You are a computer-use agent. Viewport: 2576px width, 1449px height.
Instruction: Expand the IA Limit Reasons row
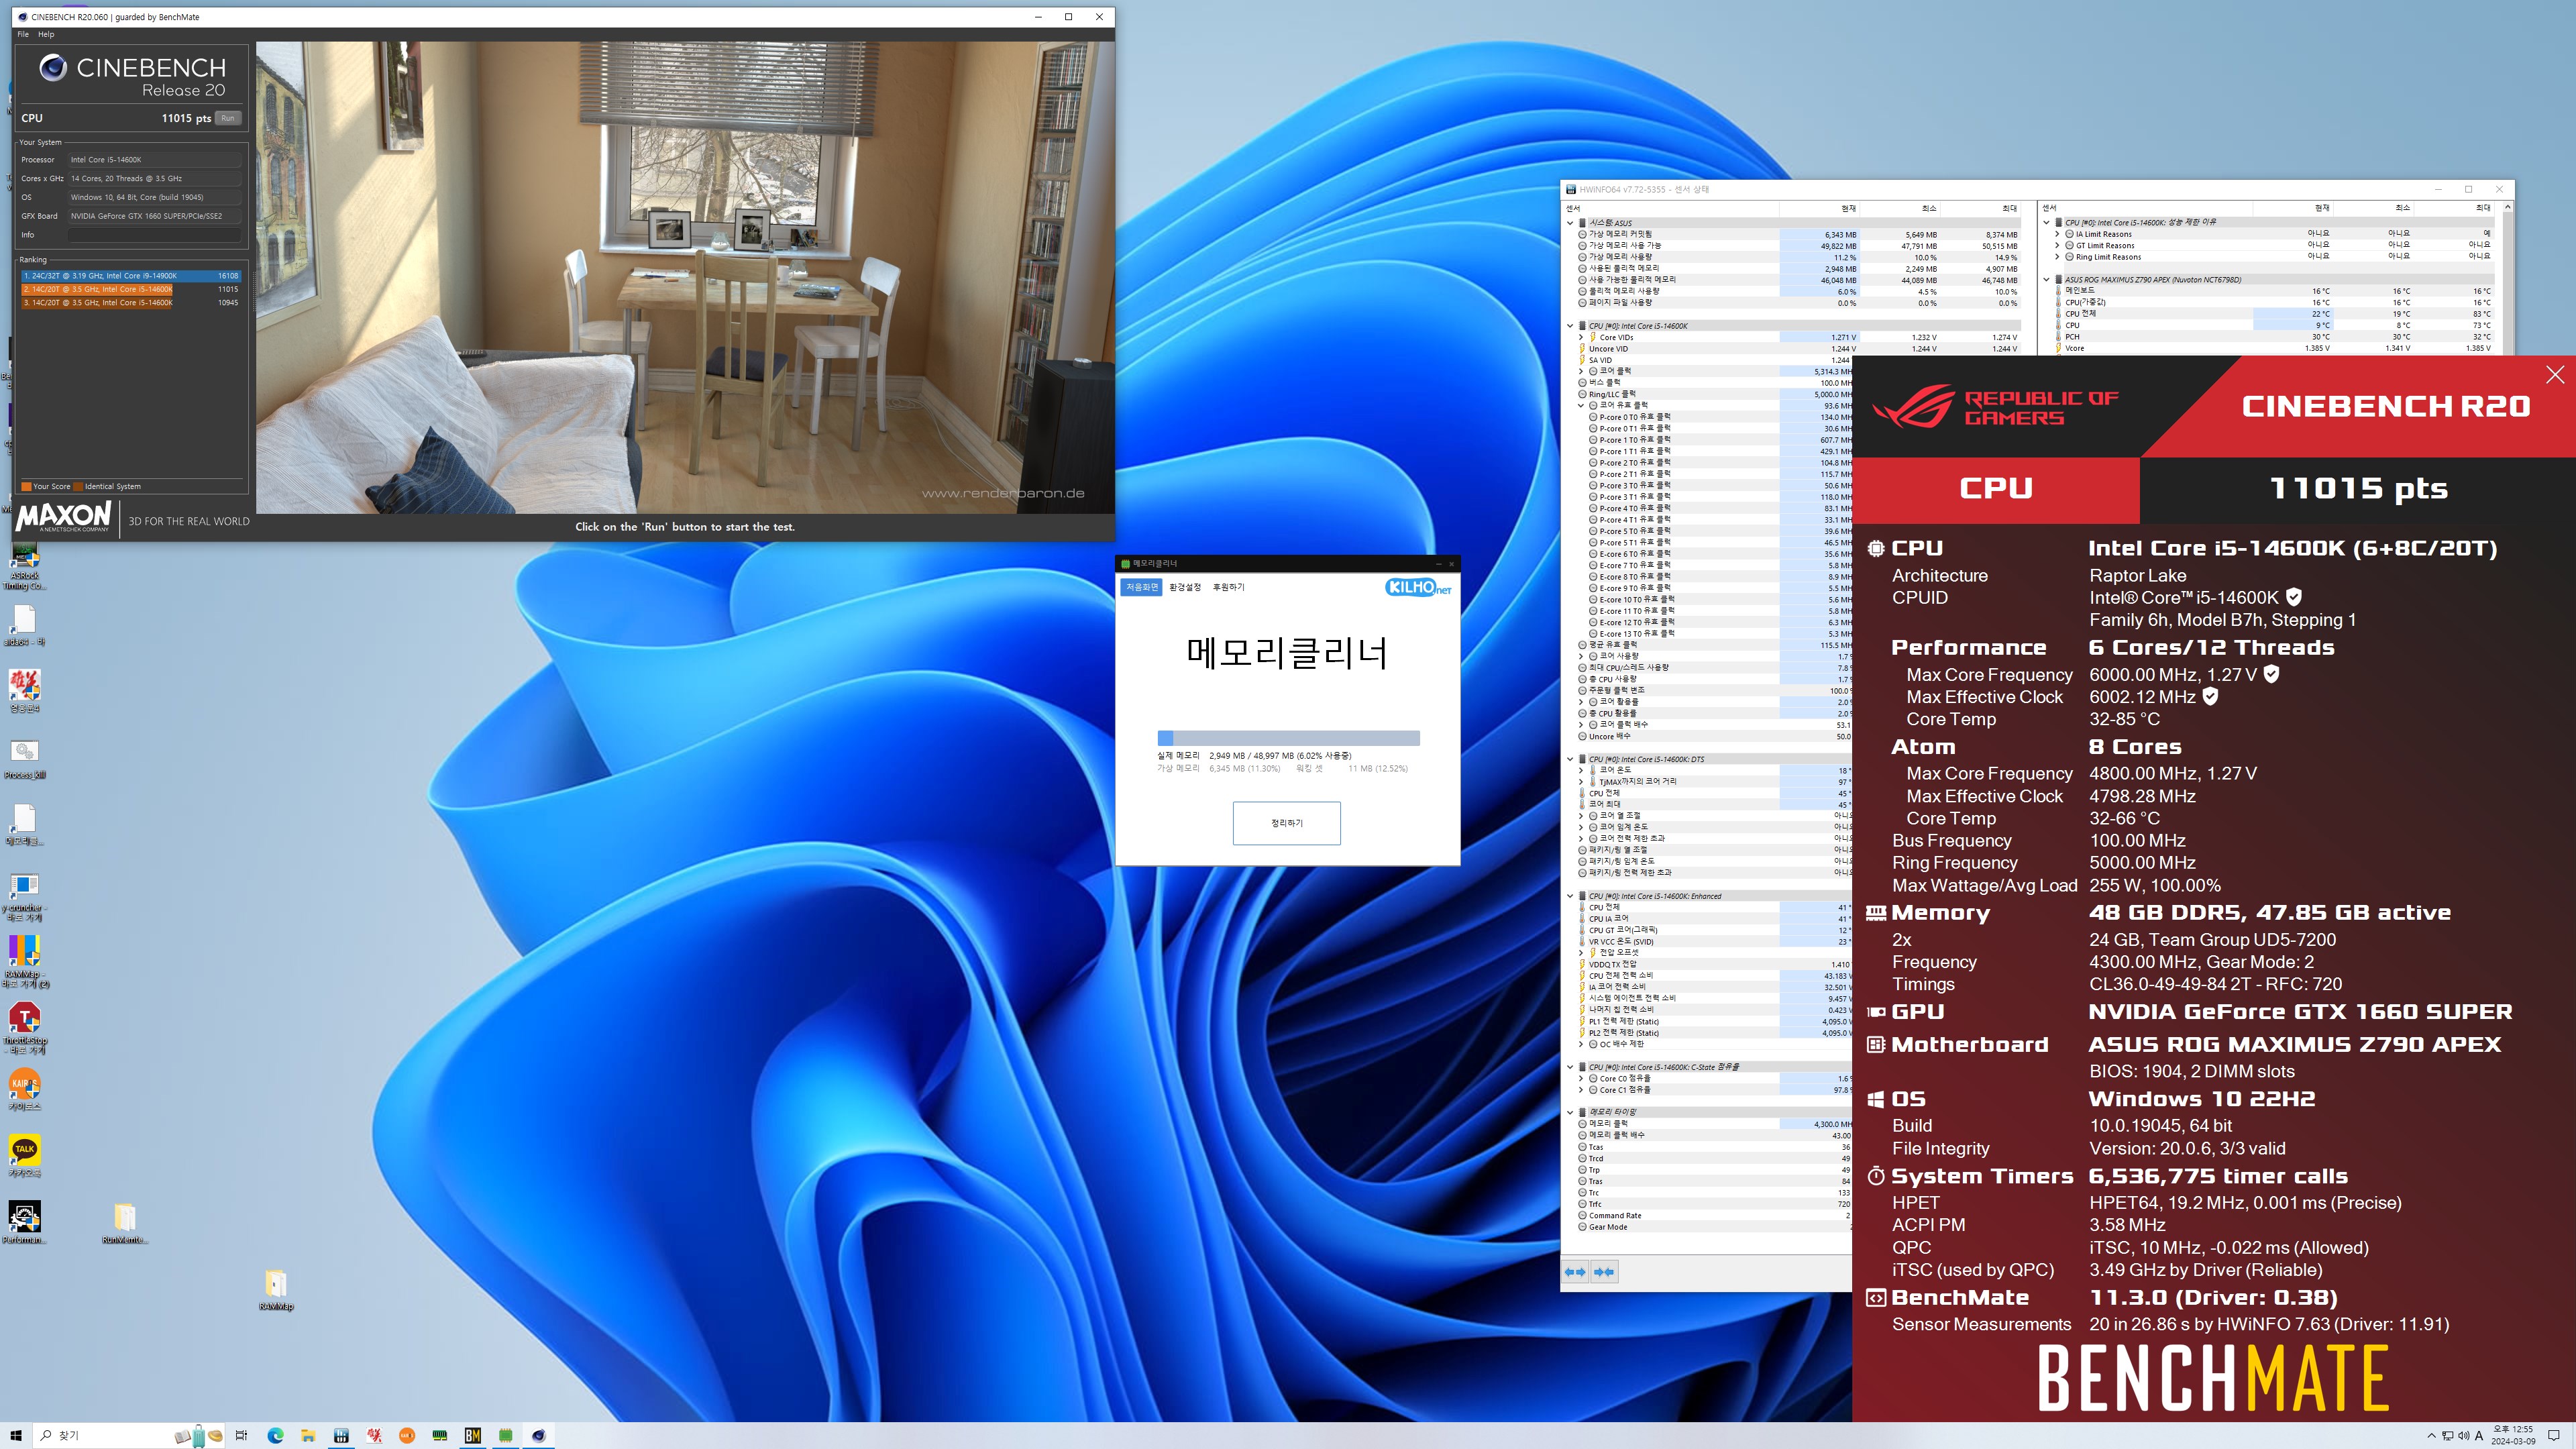pyautogui.click(x=2057, y=234)
